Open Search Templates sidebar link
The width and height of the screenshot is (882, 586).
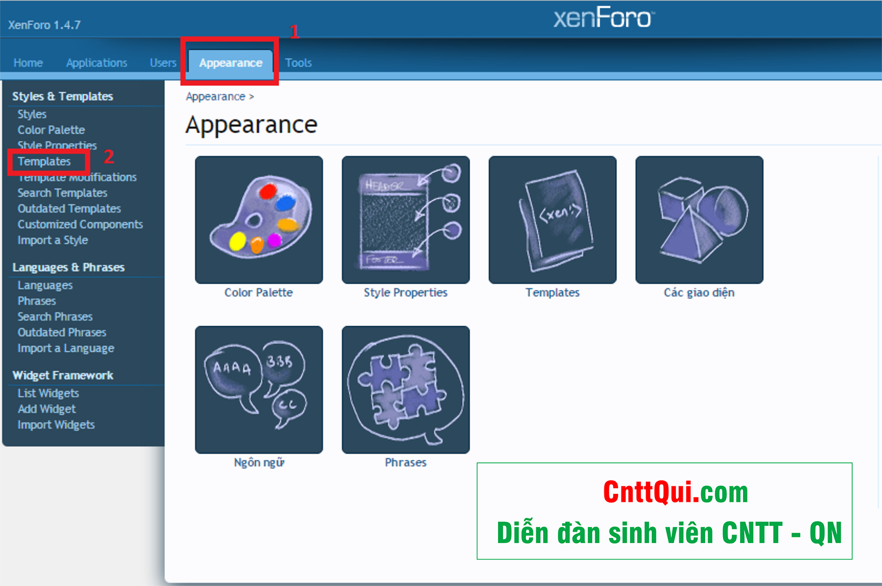[x=62, y=193]
